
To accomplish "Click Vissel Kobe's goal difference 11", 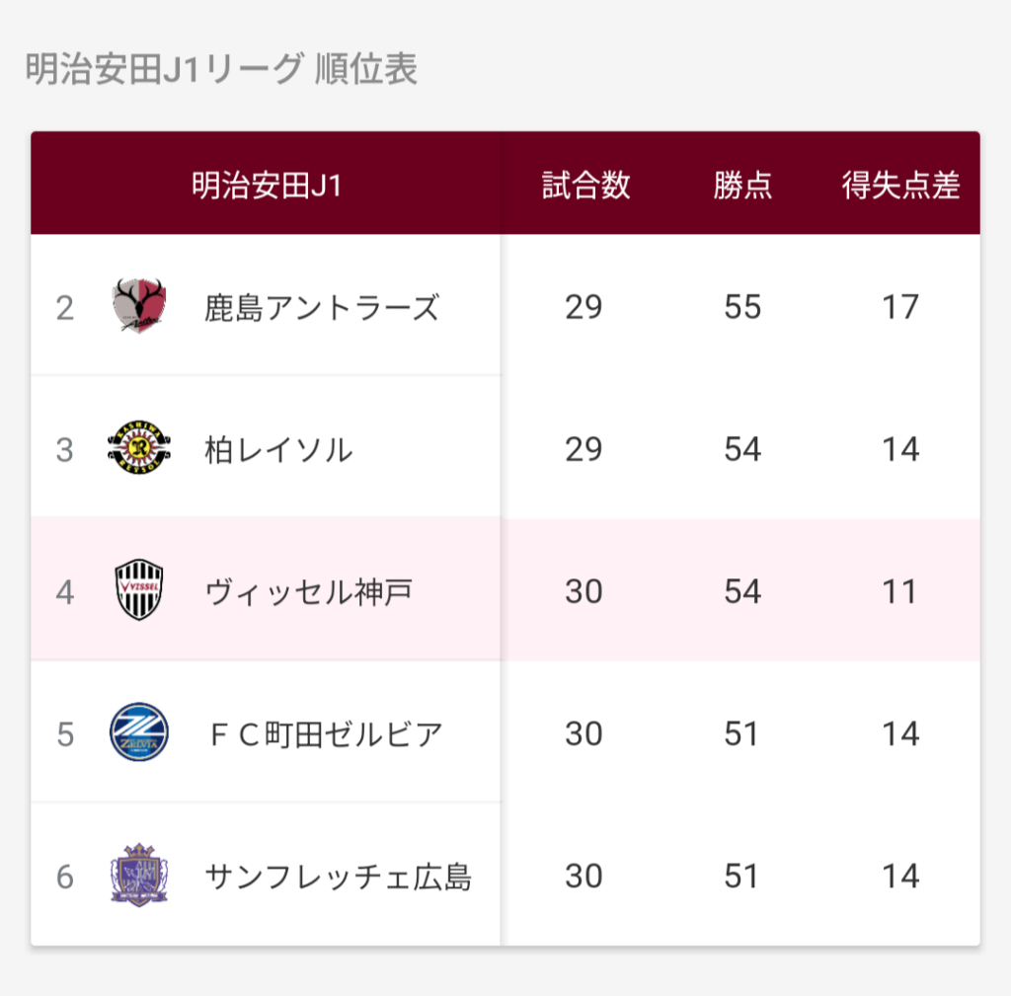I will (x=900, y=591).
